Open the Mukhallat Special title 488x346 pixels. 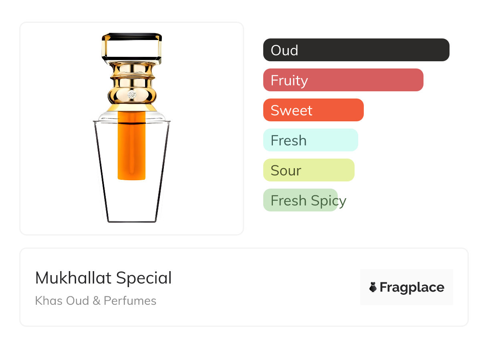click(103, 278)
